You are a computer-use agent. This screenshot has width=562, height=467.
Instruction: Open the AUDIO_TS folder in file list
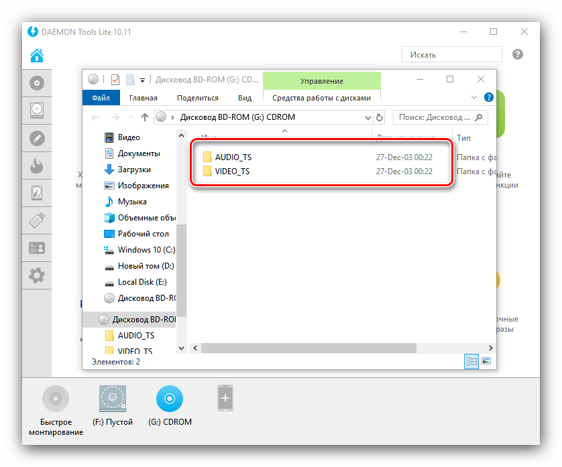(x=233, y=157)
